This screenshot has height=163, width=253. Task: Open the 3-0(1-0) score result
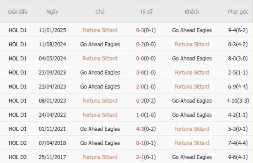pos(146,73)
